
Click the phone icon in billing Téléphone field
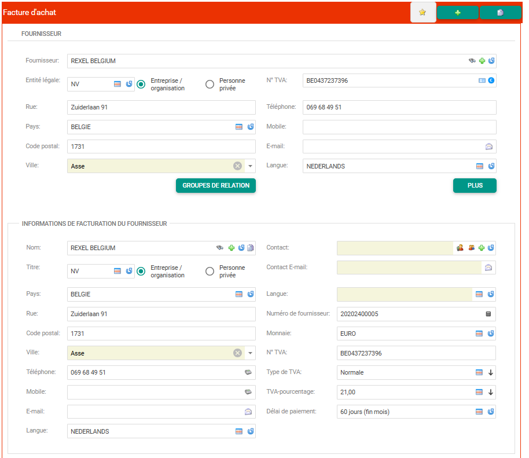tap(248, 372)
